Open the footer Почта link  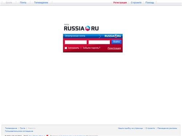click(23, 128)
